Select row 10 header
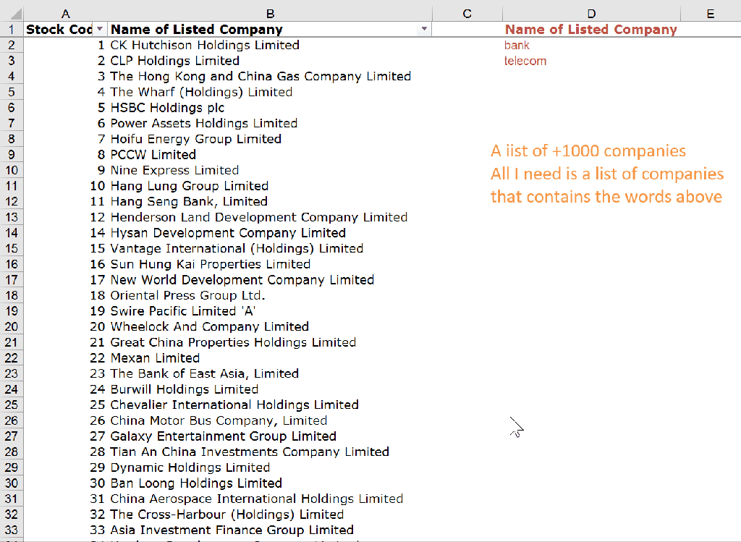The width and height of the screenshot is (741, 542). point(11,170)
